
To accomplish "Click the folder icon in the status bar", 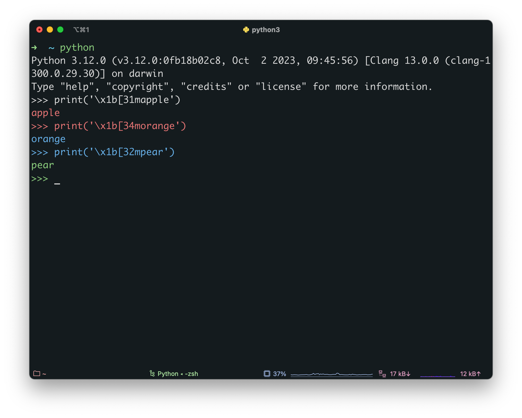I will [x=37, y=374].
